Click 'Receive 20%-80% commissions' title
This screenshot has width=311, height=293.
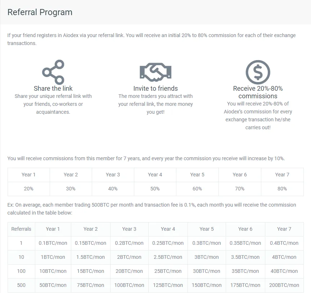(x=258, y=92)
